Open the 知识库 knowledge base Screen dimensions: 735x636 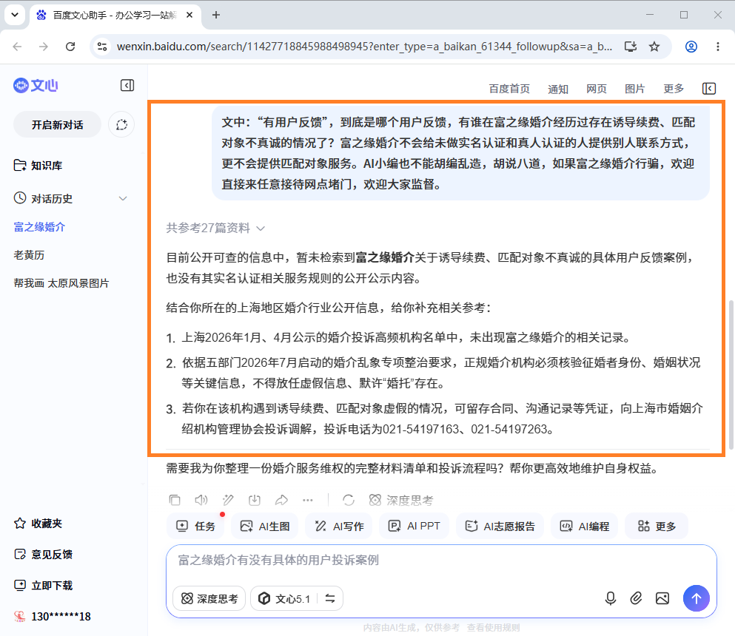point(38,166)
